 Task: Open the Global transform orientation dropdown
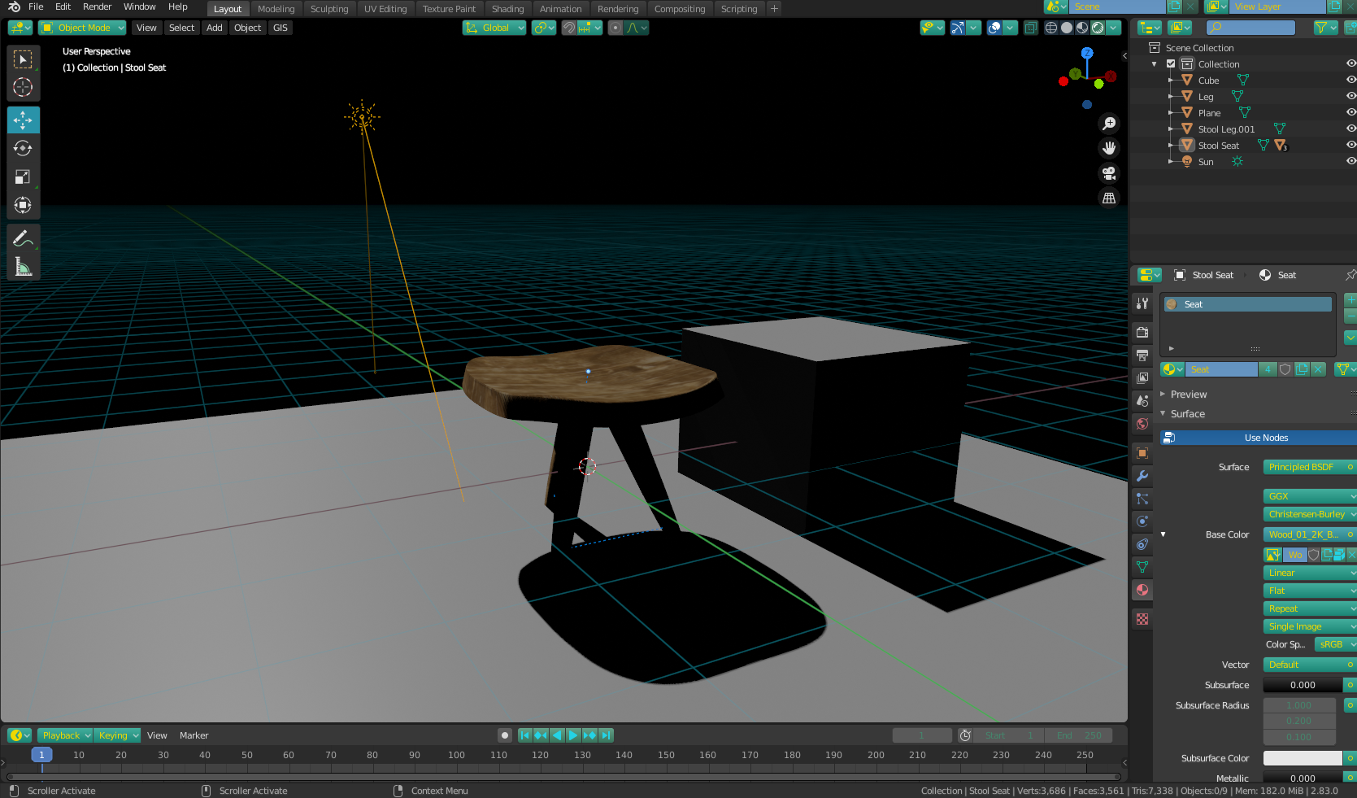pos(494,28)
